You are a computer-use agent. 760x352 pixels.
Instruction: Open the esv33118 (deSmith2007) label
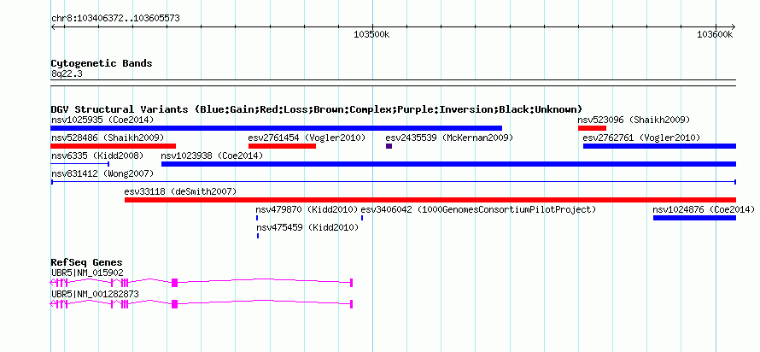pyautogui.click(x=180, y=192)
